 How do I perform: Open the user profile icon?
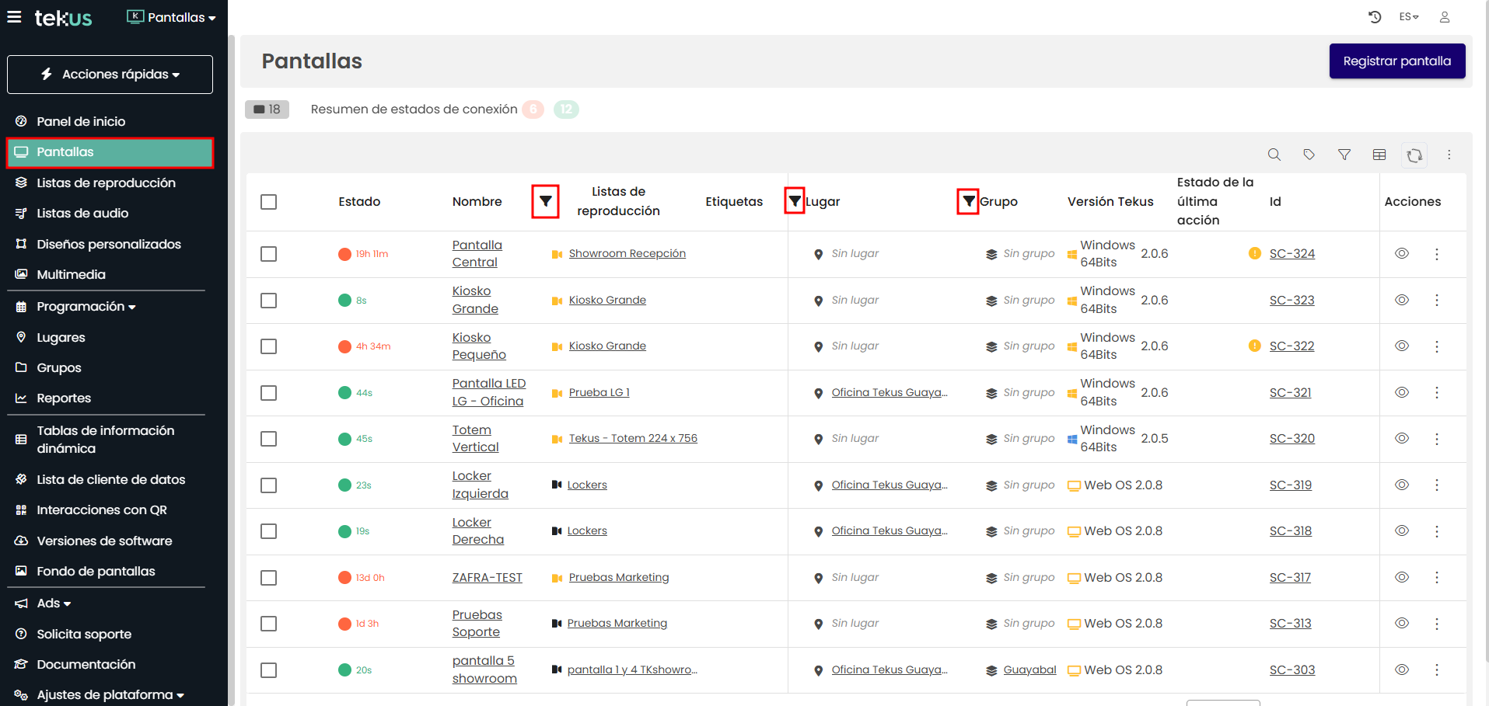tap(1444, 17)
